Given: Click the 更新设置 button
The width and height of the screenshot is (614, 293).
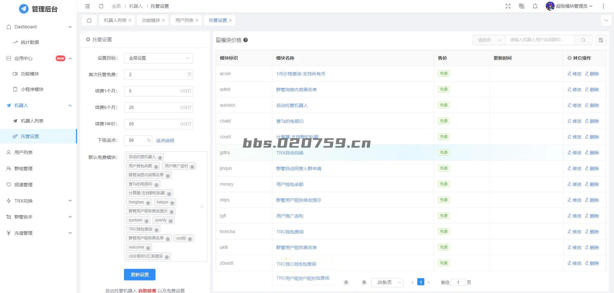Looking at the screenshot, I should click(x=140, y=275).
